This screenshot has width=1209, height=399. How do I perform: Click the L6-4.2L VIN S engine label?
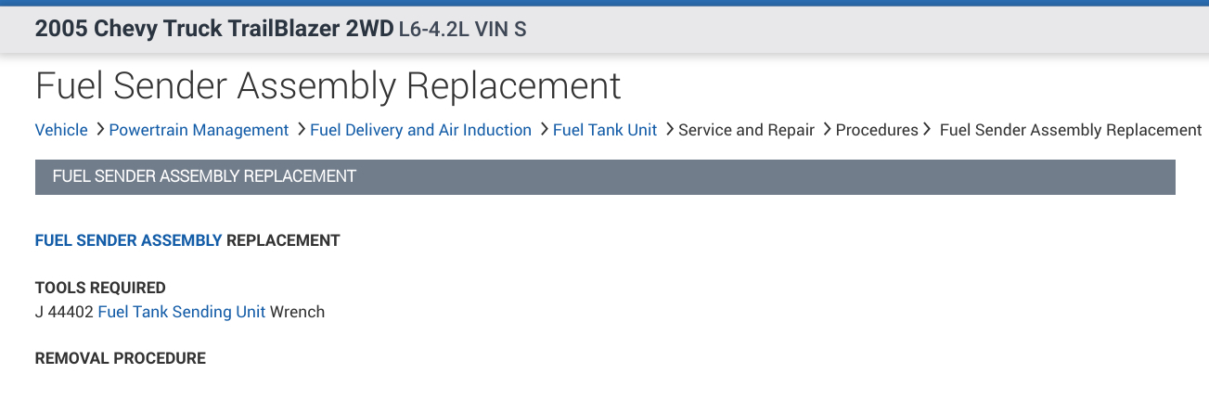coord(462,30)
